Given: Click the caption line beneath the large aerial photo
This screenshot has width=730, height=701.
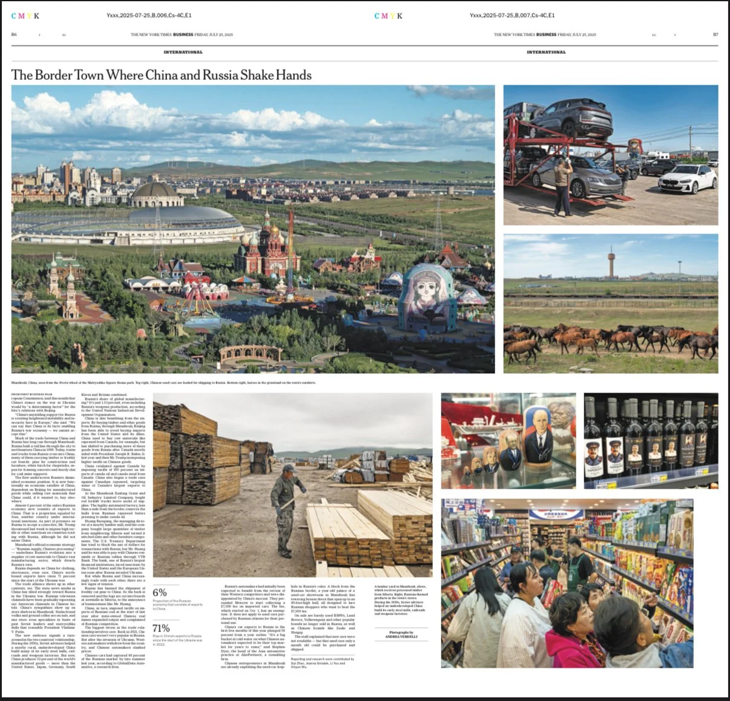Looking at the screenshot, I should click(x=163, y=382).
